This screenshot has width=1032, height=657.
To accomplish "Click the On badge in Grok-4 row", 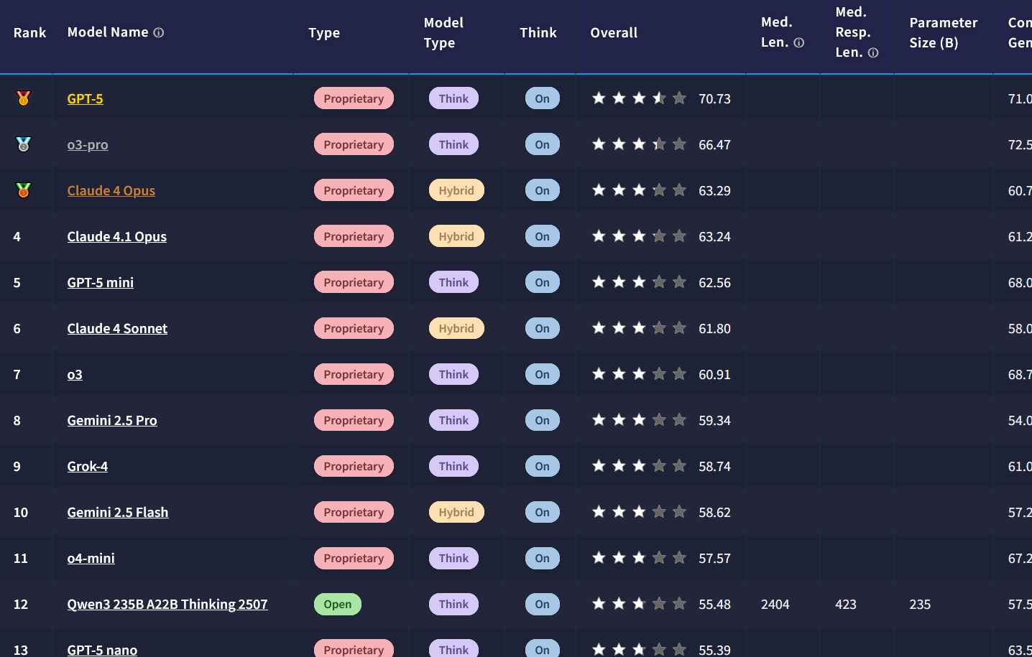I will [x=543, y=466].
